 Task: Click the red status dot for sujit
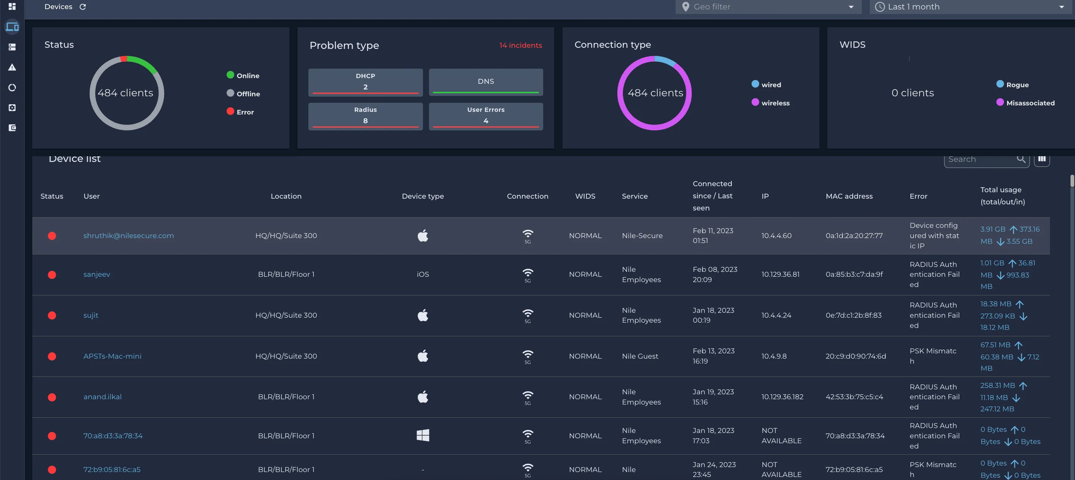click(x=52, y=315)
